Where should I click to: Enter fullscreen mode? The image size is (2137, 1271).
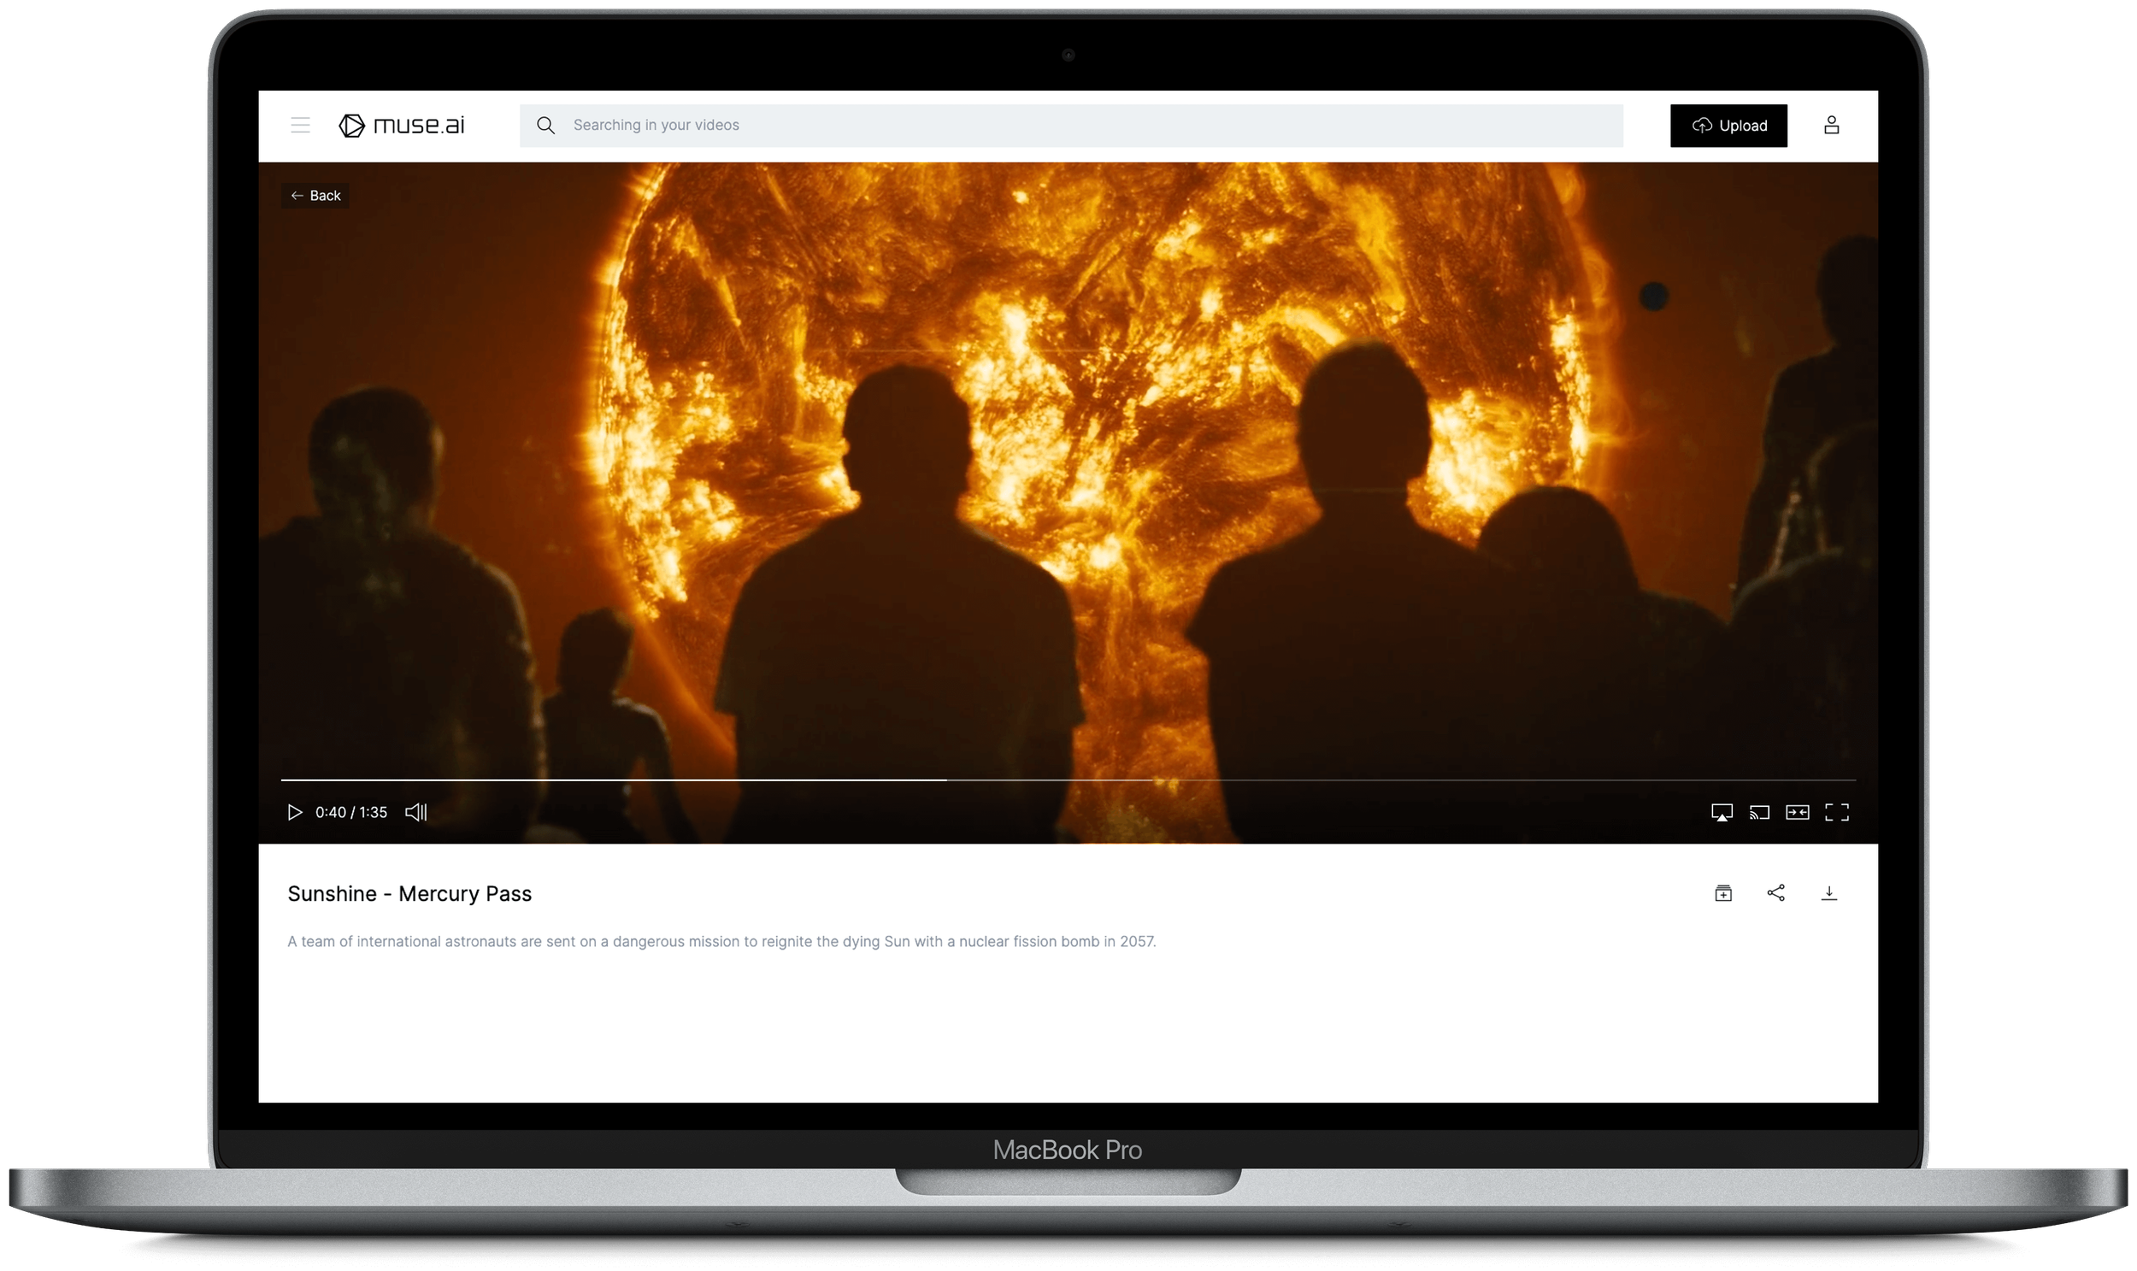click(x=1836, y=812)
